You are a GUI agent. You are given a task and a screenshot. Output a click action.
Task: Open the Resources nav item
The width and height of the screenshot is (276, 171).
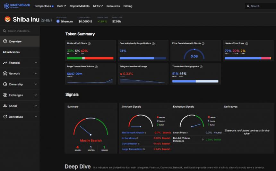pos(113,6)
